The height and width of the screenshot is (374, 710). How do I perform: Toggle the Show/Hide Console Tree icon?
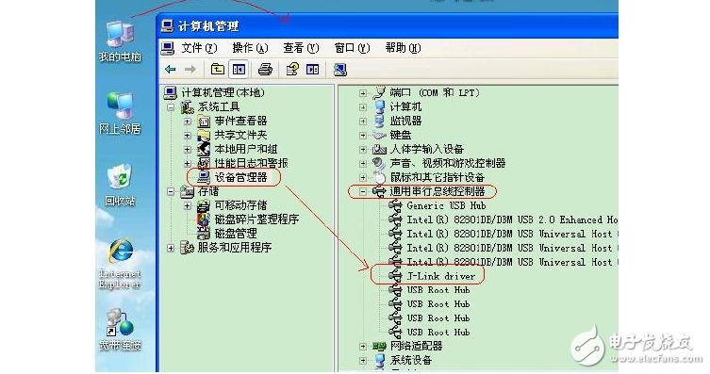[x=239, y=69]
